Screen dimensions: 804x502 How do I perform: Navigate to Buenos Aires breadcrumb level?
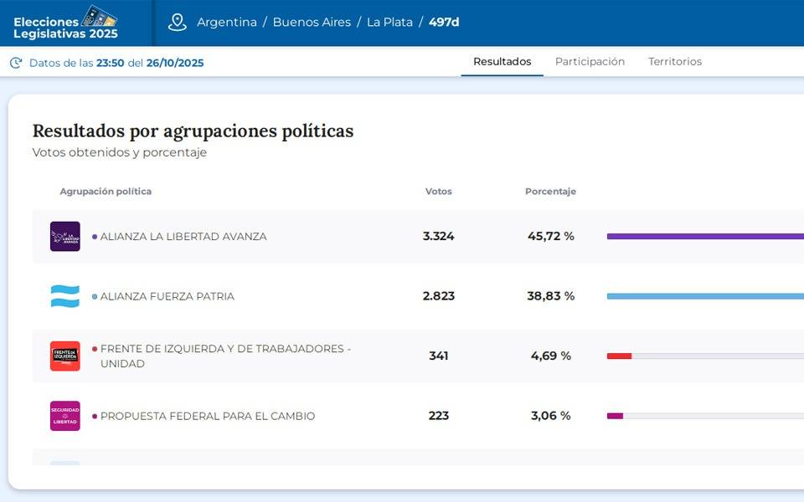tap(312, 23)
